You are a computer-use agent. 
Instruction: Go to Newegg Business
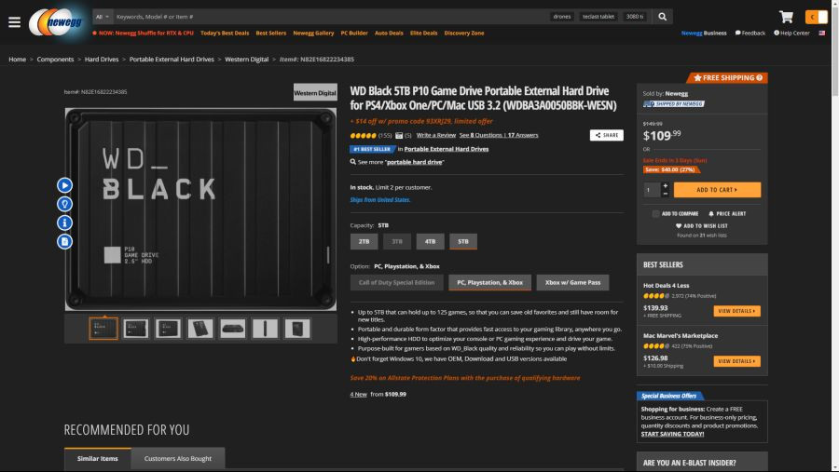(x=704, y=34)
